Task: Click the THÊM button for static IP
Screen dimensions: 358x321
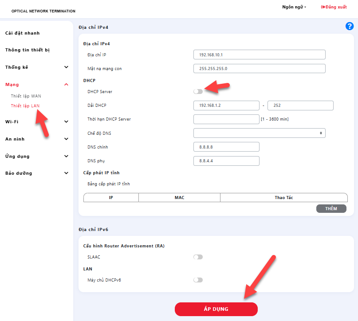Action: pyautogui.click(x=331, y=208)
